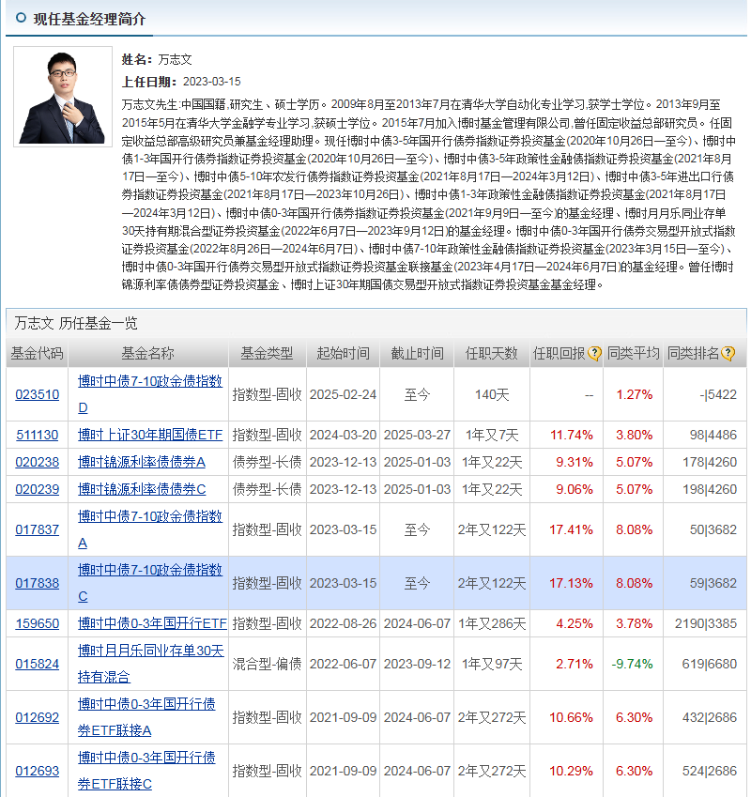Click end date 2025-03-27
The height and width of the screenshot is (797, 751).
pos(417,435)
